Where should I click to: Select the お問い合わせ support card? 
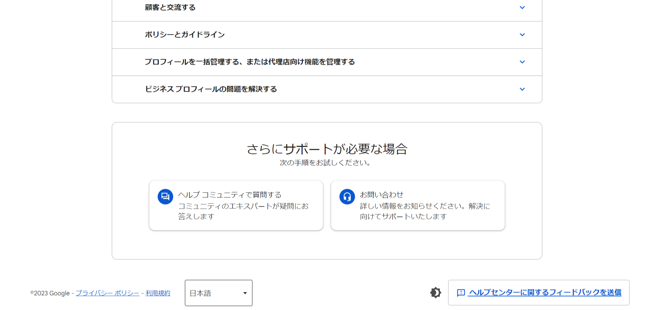point(418,206)
